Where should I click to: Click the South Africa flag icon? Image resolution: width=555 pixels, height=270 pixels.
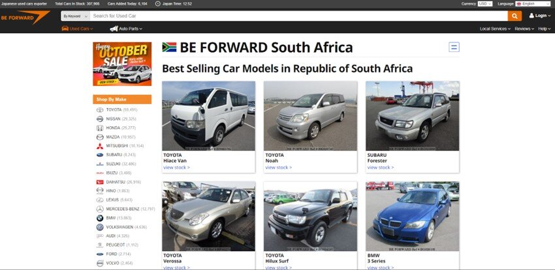point(169,47)
